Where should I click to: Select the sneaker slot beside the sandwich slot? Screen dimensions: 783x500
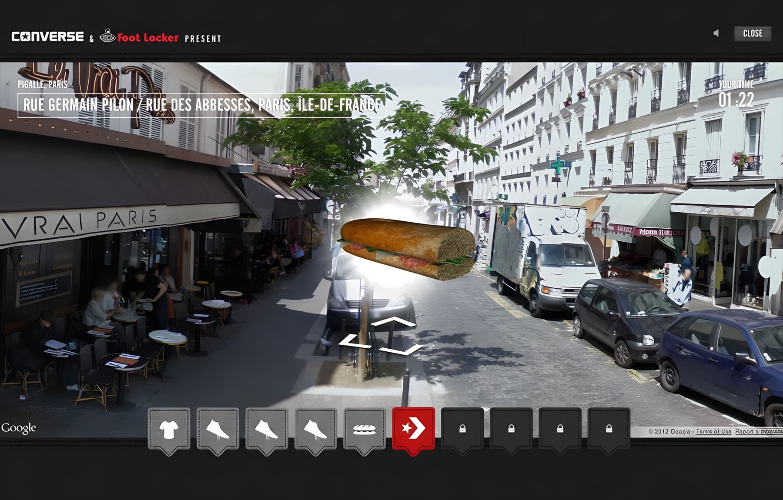[315, 430]
